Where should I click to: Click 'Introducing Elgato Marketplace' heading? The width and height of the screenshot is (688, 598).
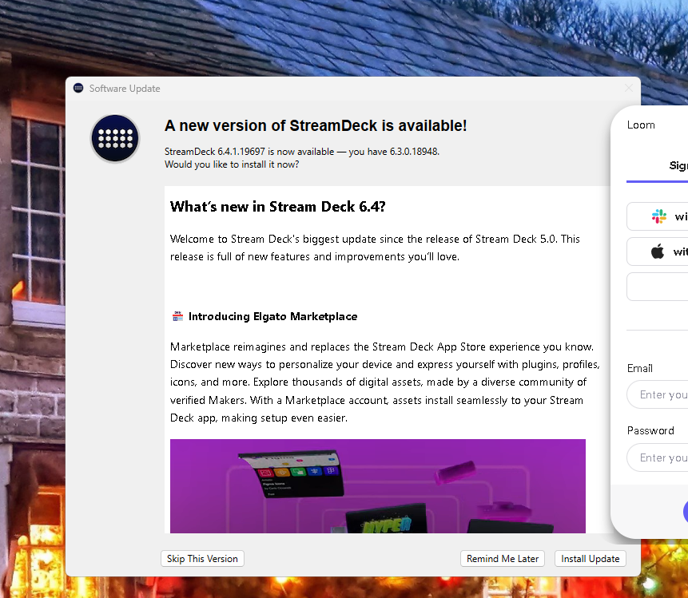coord(273,316)
